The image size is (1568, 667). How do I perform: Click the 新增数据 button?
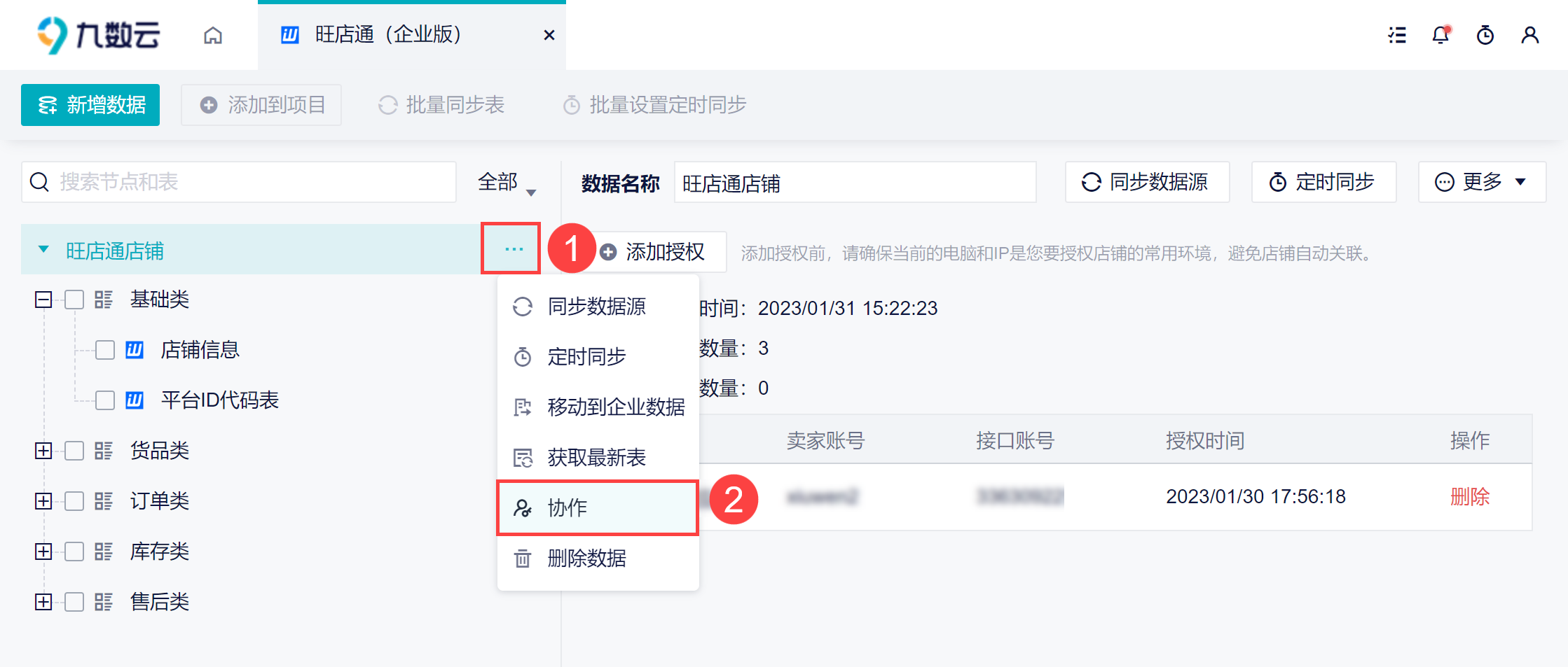tap(90, 105)
